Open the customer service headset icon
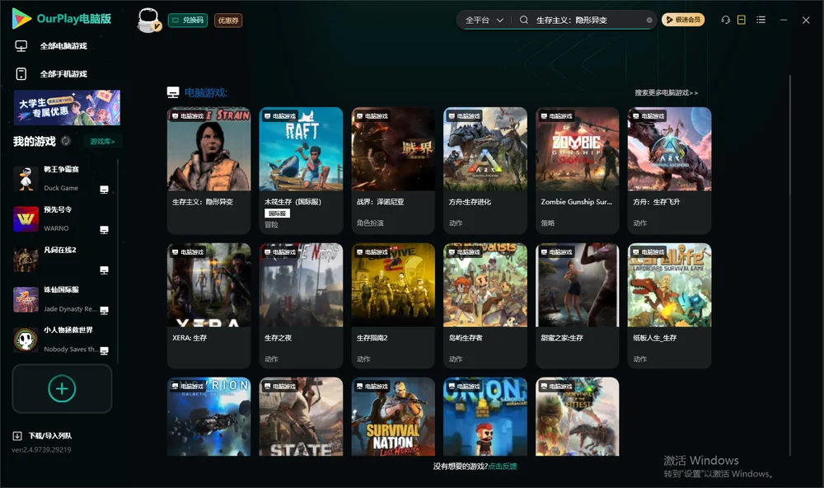 point(726,20)
